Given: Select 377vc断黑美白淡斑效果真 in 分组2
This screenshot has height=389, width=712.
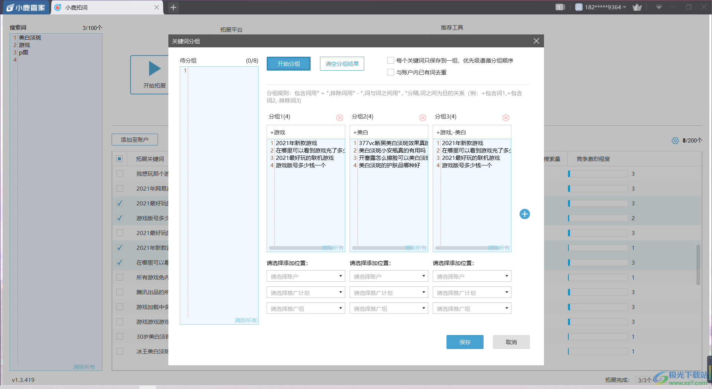Looking at the screenshot, I should pos(393,143).
